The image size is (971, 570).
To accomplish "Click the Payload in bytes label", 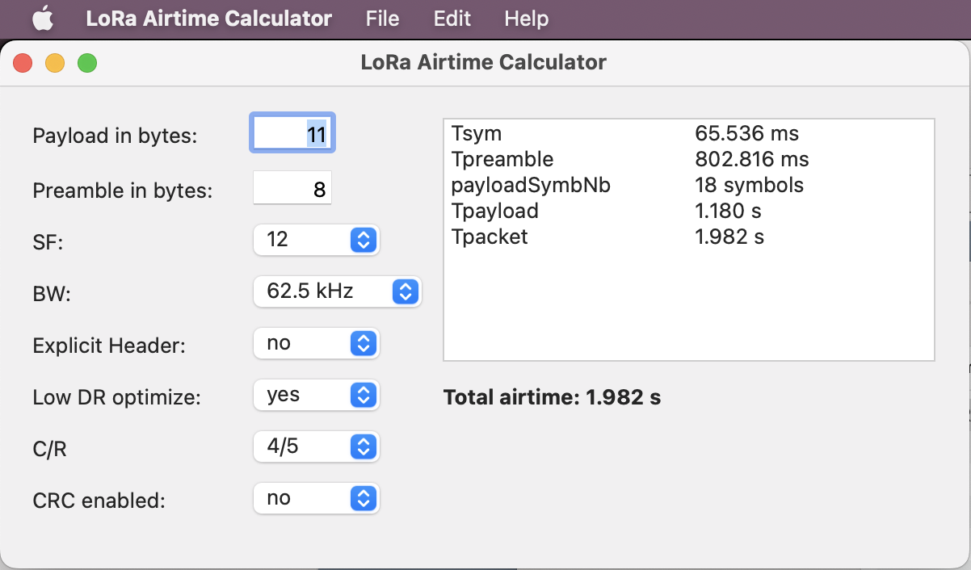I will (115, 136).
